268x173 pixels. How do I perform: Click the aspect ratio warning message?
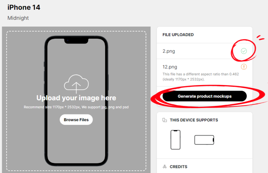click(201, 76)
